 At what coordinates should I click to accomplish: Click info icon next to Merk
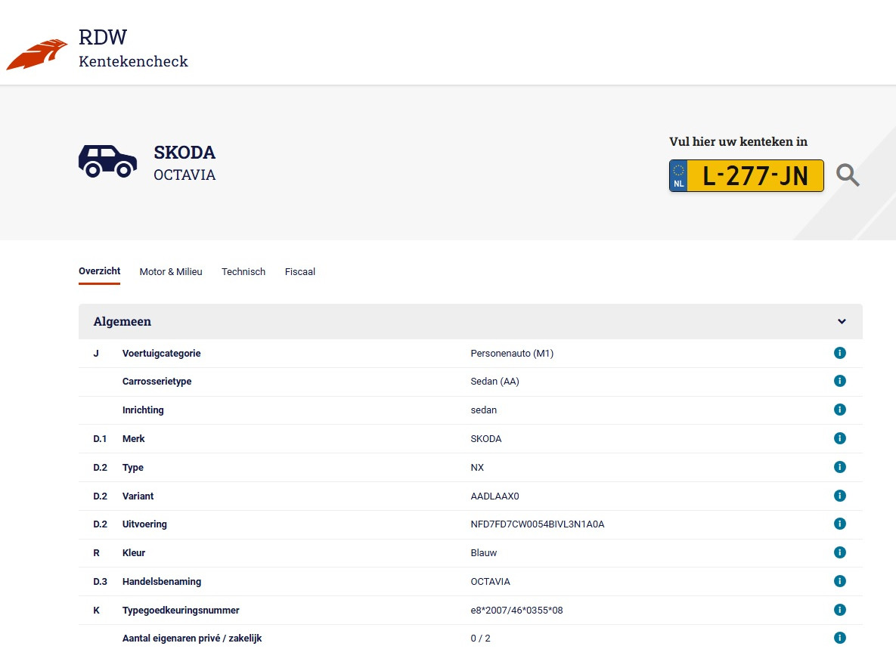tap(839, 438)
